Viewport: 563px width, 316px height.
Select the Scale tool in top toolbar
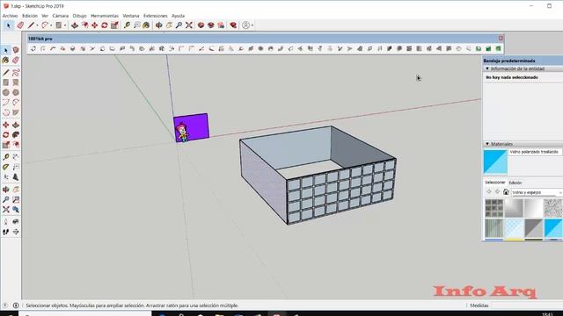(x=114, y=25)
